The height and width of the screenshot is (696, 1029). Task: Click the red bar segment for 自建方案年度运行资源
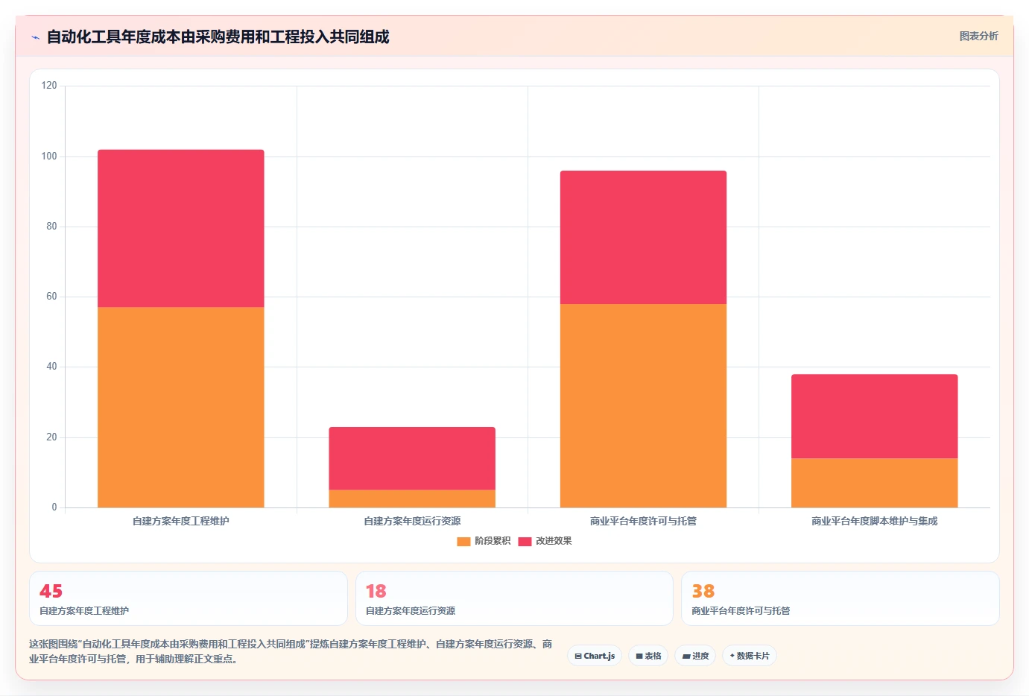[x=412, y=458]
